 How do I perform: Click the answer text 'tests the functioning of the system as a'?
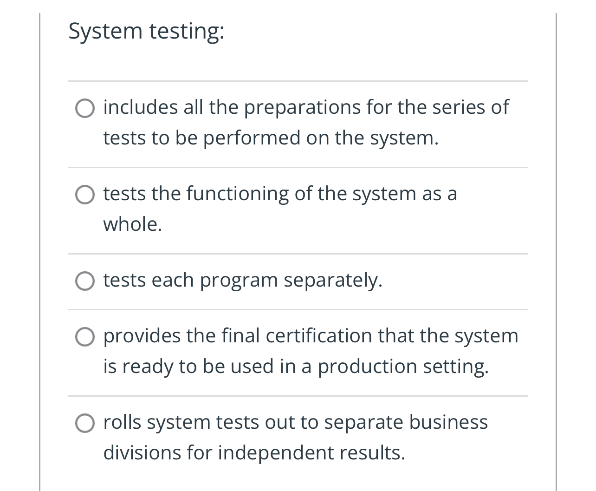[x=280, y=194]
